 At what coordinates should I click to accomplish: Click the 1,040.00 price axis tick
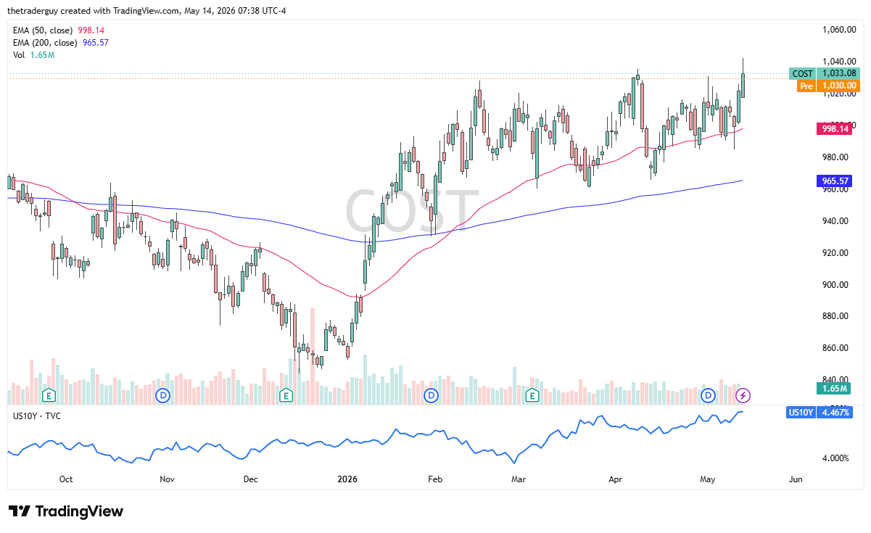840,62
